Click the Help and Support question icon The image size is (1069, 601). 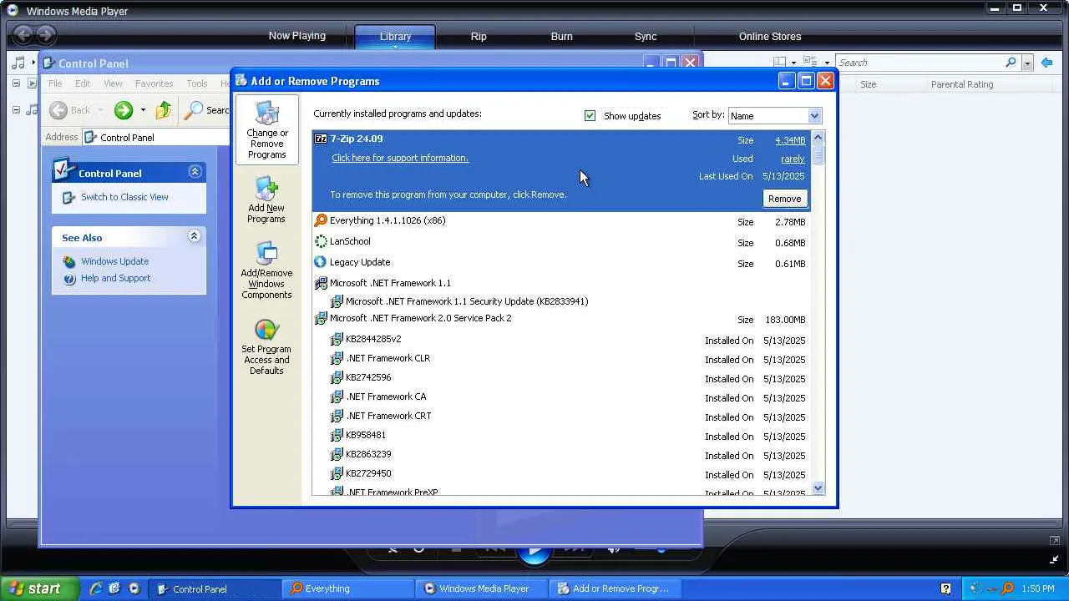(69, 279)
